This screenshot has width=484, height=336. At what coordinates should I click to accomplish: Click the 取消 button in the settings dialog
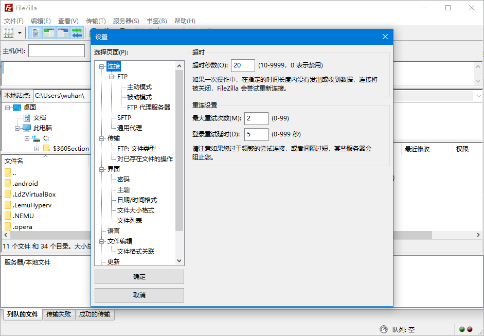click(139, 295)
